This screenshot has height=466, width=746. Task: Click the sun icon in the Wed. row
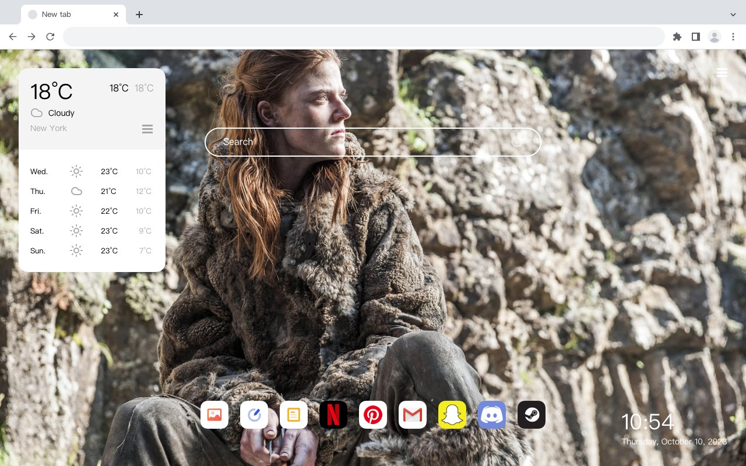[76, 171]
